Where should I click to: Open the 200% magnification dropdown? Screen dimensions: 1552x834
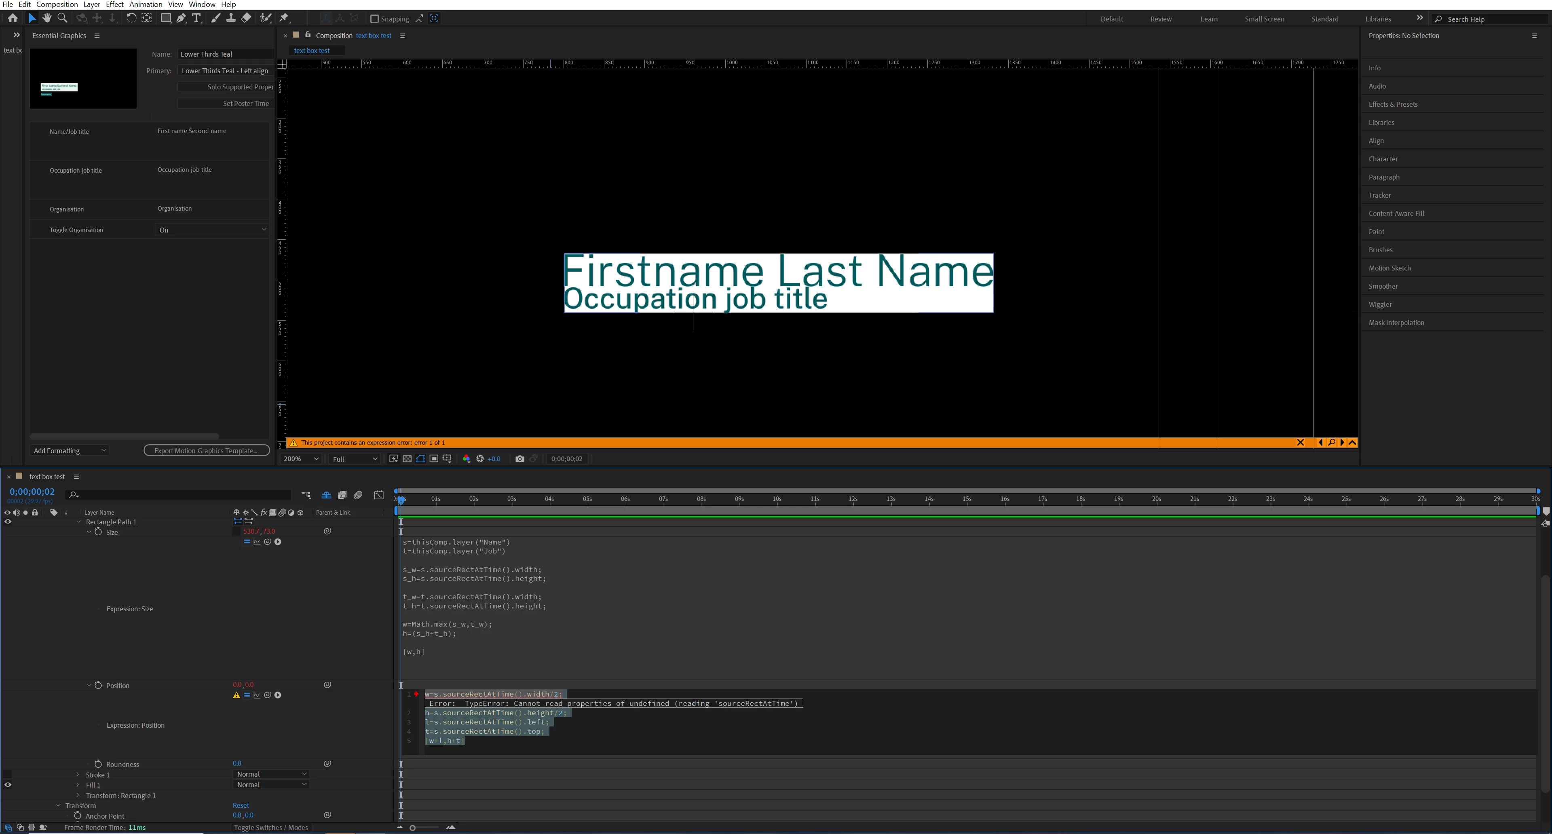click(x=301, y=458)
